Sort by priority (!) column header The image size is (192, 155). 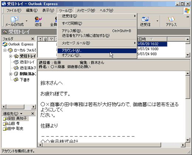[40, 39]
